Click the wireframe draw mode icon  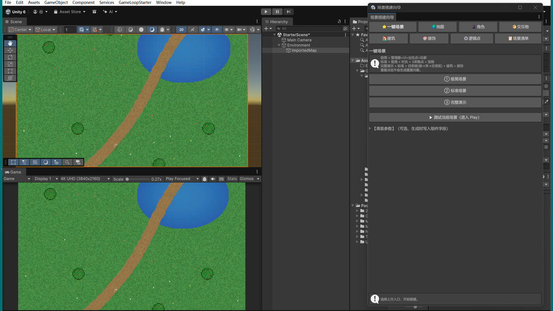pyautogui.click(x=120, y=29)
